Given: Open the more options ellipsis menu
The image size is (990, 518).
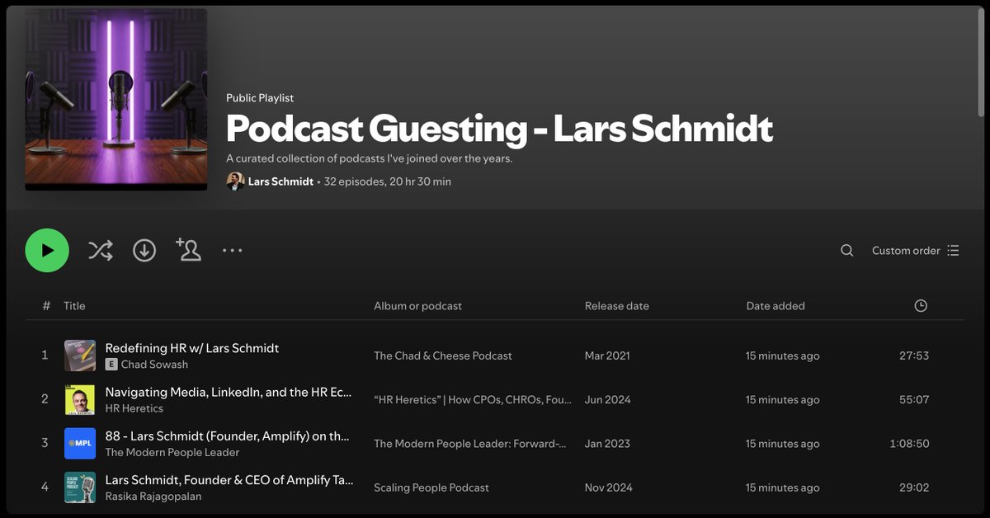Looking at the screenshot, I should tap(232, 250).
